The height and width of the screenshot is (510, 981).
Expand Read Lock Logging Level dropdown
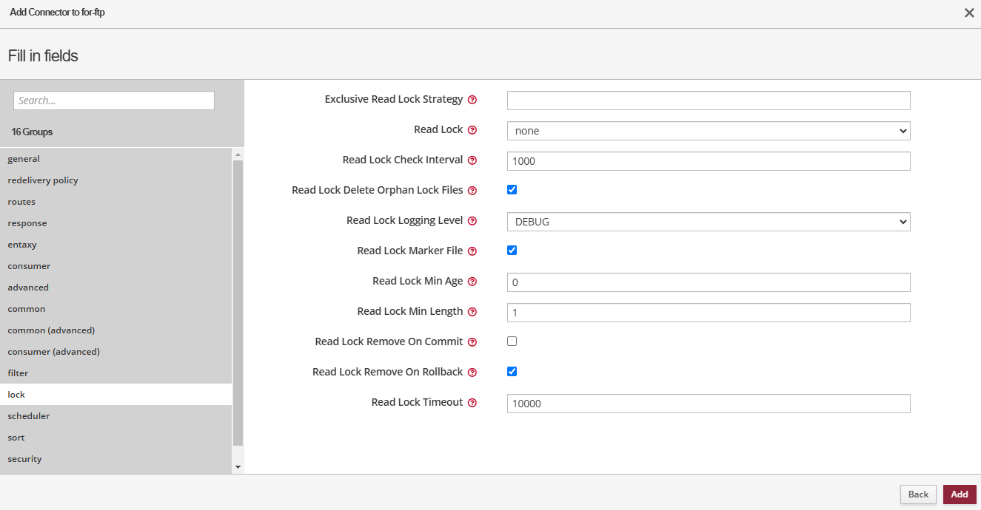coord(708,222)
